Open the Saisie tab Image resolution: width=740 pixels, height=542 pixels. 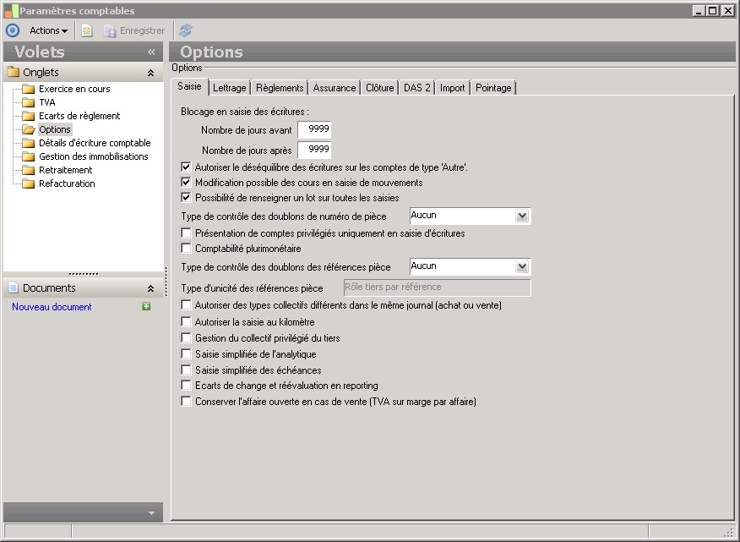[x=189, y=86]
